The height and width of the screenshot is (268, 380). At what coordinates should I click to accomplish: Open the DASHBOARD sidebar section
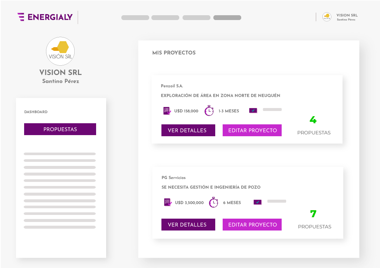[x=36, y=112]
